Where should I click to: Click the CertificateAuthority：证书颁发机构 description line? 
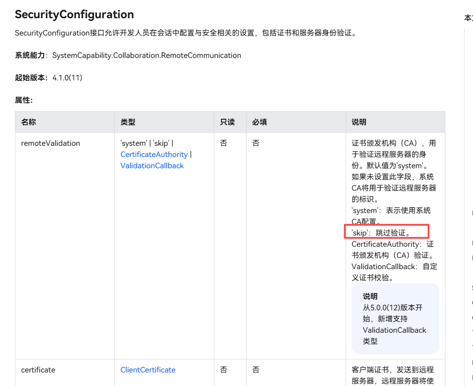click(x=393, y=250)
